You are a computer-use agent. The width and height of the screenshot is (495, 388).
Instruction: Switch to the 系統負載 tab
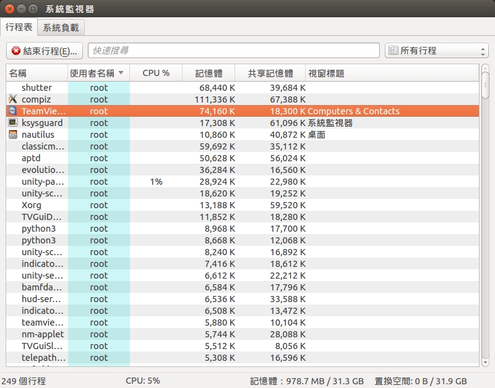60,27
